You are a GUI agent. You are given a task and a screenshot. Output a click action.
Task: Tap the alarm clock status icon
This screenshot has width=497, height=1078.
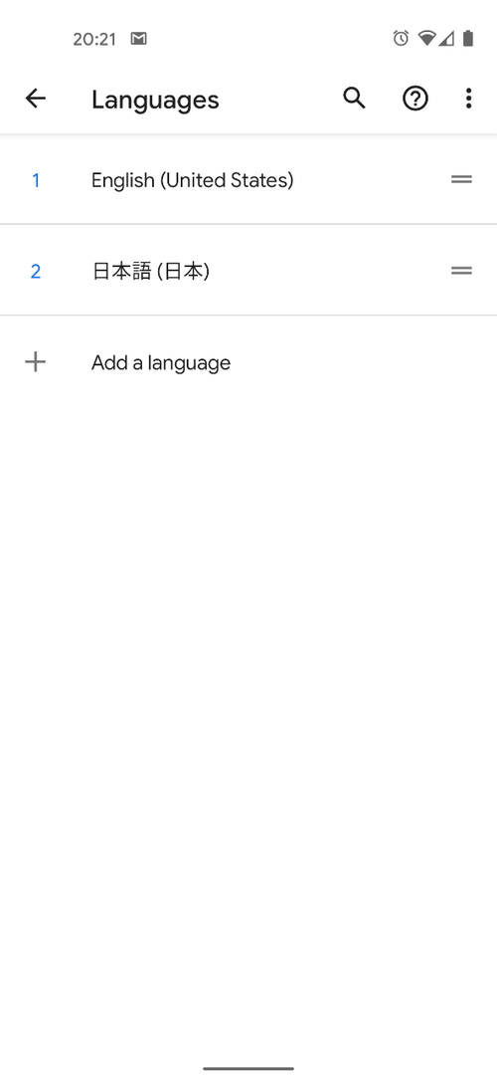tap(401, 39)
